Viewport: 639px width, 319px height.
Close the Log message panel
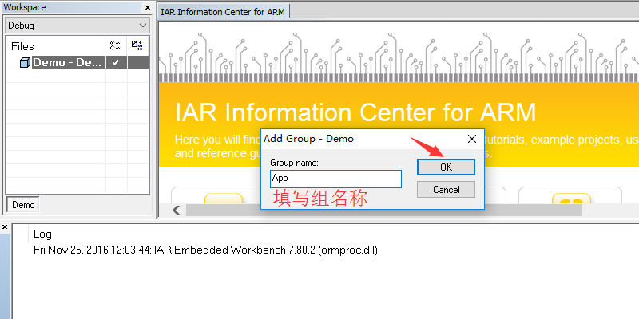(5, 227)
